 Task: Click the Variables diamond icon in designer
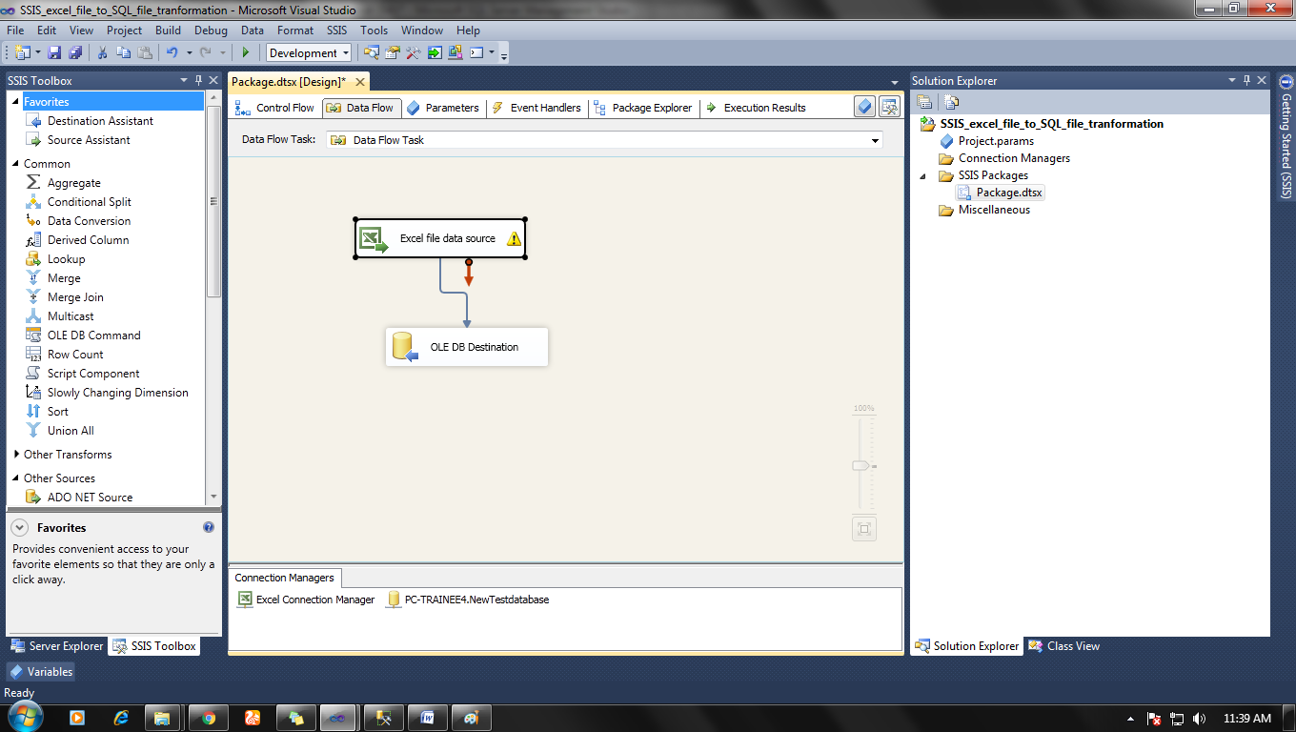pos(864,107)
